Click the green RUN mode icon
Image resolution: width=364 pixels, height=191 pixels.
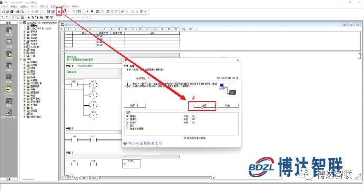[x=87, y=12]
